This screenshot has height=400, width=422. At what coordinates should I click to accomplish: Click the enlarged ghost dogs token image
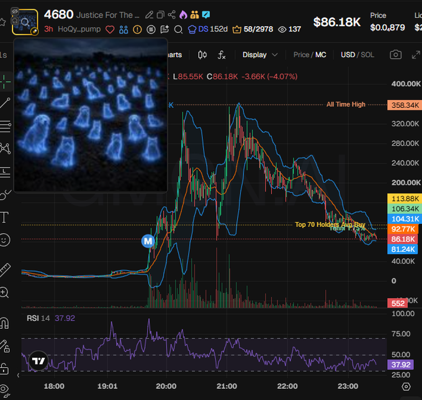coord(91,115)
